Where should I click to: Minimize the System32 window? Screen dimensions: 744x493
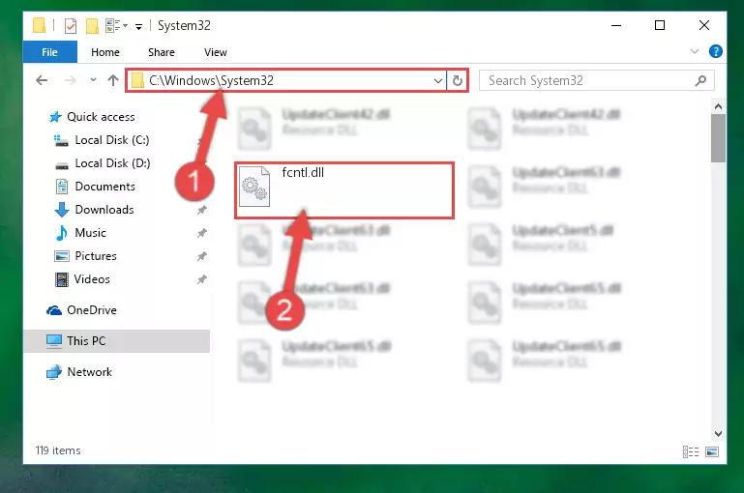tap(616, 25)
